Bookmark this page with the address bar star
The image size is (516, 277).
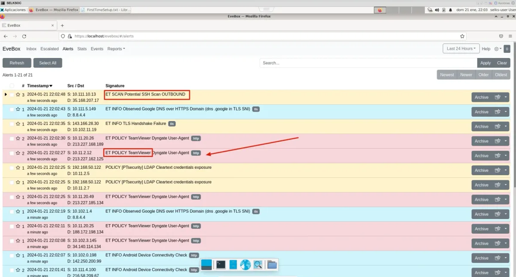(462, 37)
